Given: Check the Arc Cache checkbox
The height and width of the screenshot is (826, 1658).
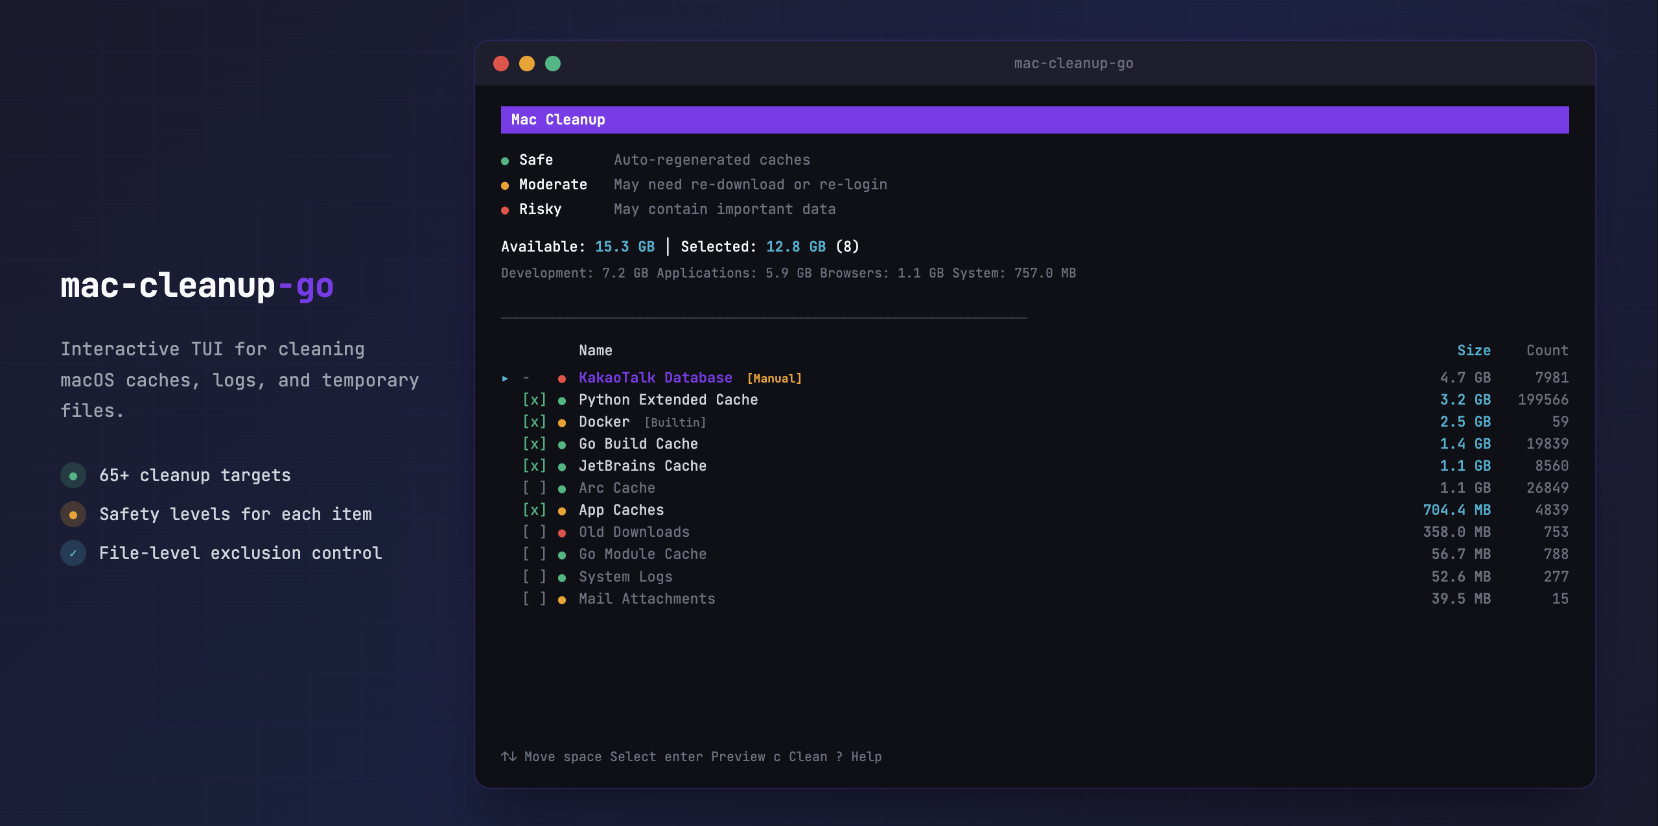Looking at the screenshot, I should 534,488.
